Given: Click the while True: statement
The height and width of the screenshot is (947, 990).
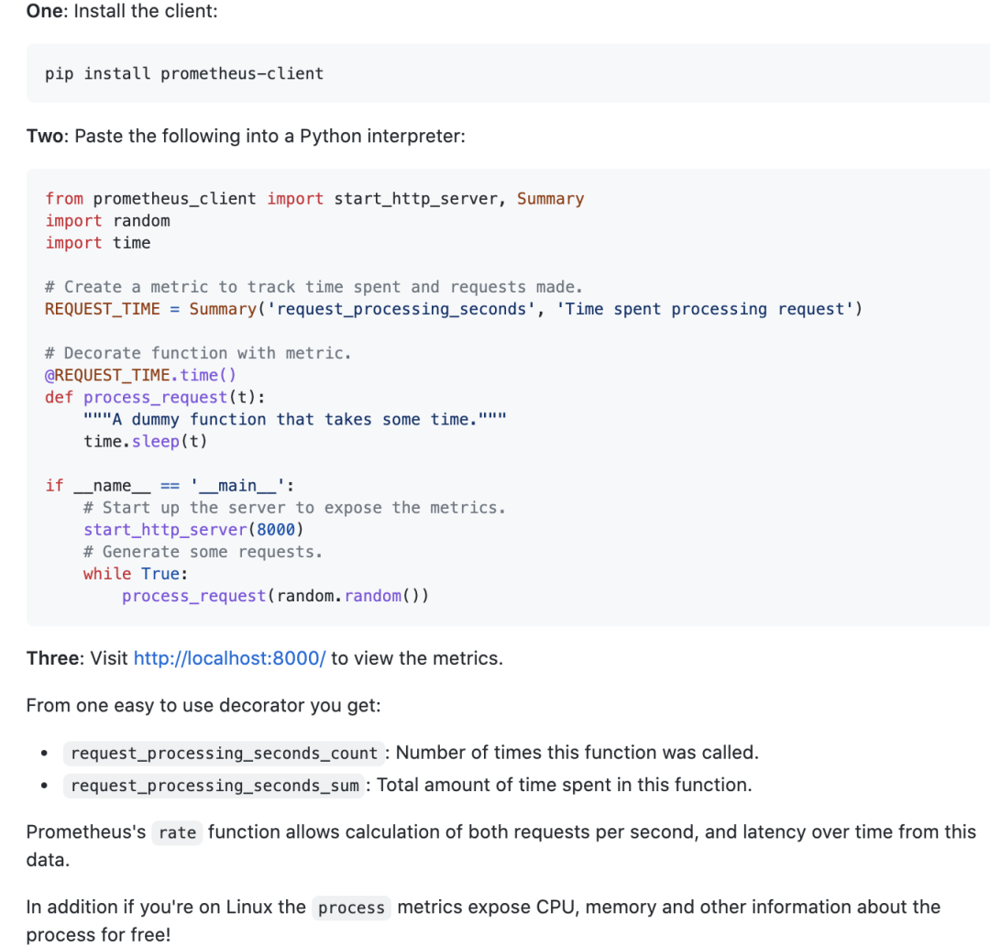Looking at the screenshot, I should coord(135,574).
